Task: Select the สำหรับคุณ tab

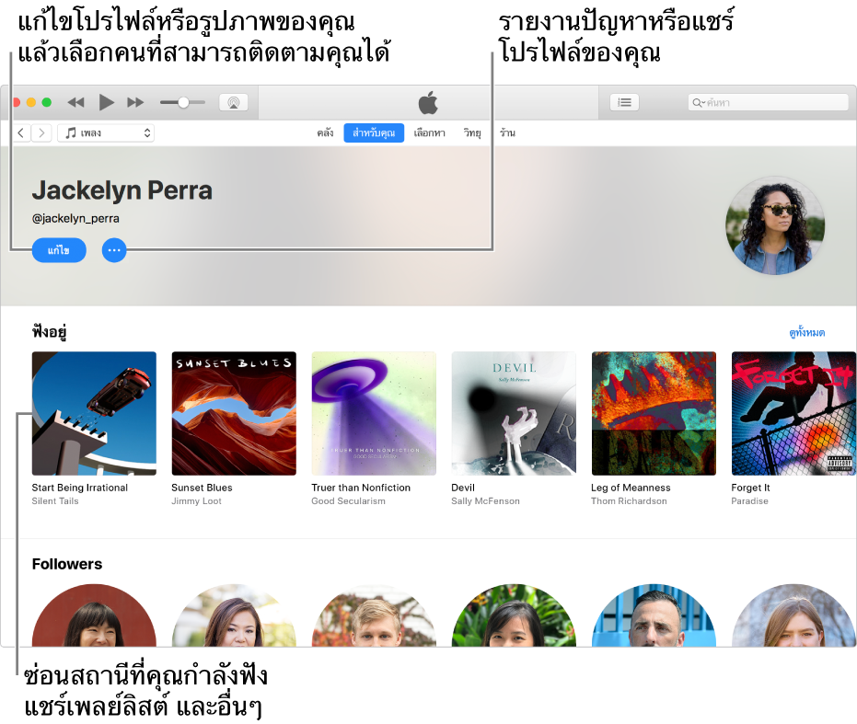Action: point(374,132)
